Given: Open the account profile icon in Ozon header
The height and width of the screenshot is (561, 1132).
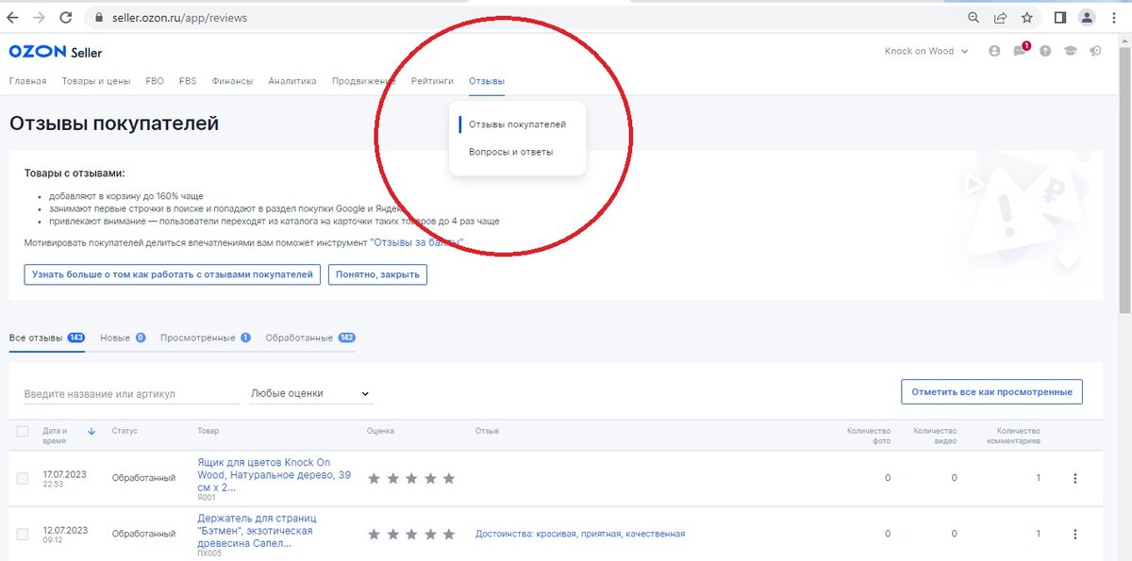Looking at the screenshot, I should click(x=994, y=52).
